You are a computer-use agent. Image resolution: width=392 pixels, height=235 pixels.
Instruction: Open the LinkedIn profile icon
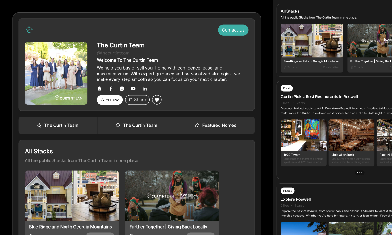[x=144, y=88]
